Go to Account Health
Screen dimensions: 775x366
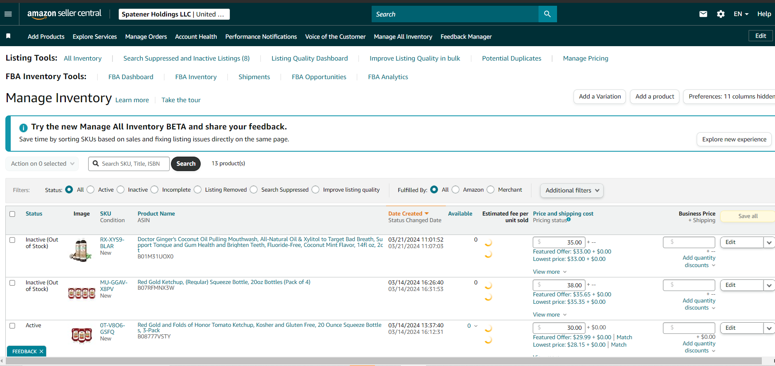(196, 37)
